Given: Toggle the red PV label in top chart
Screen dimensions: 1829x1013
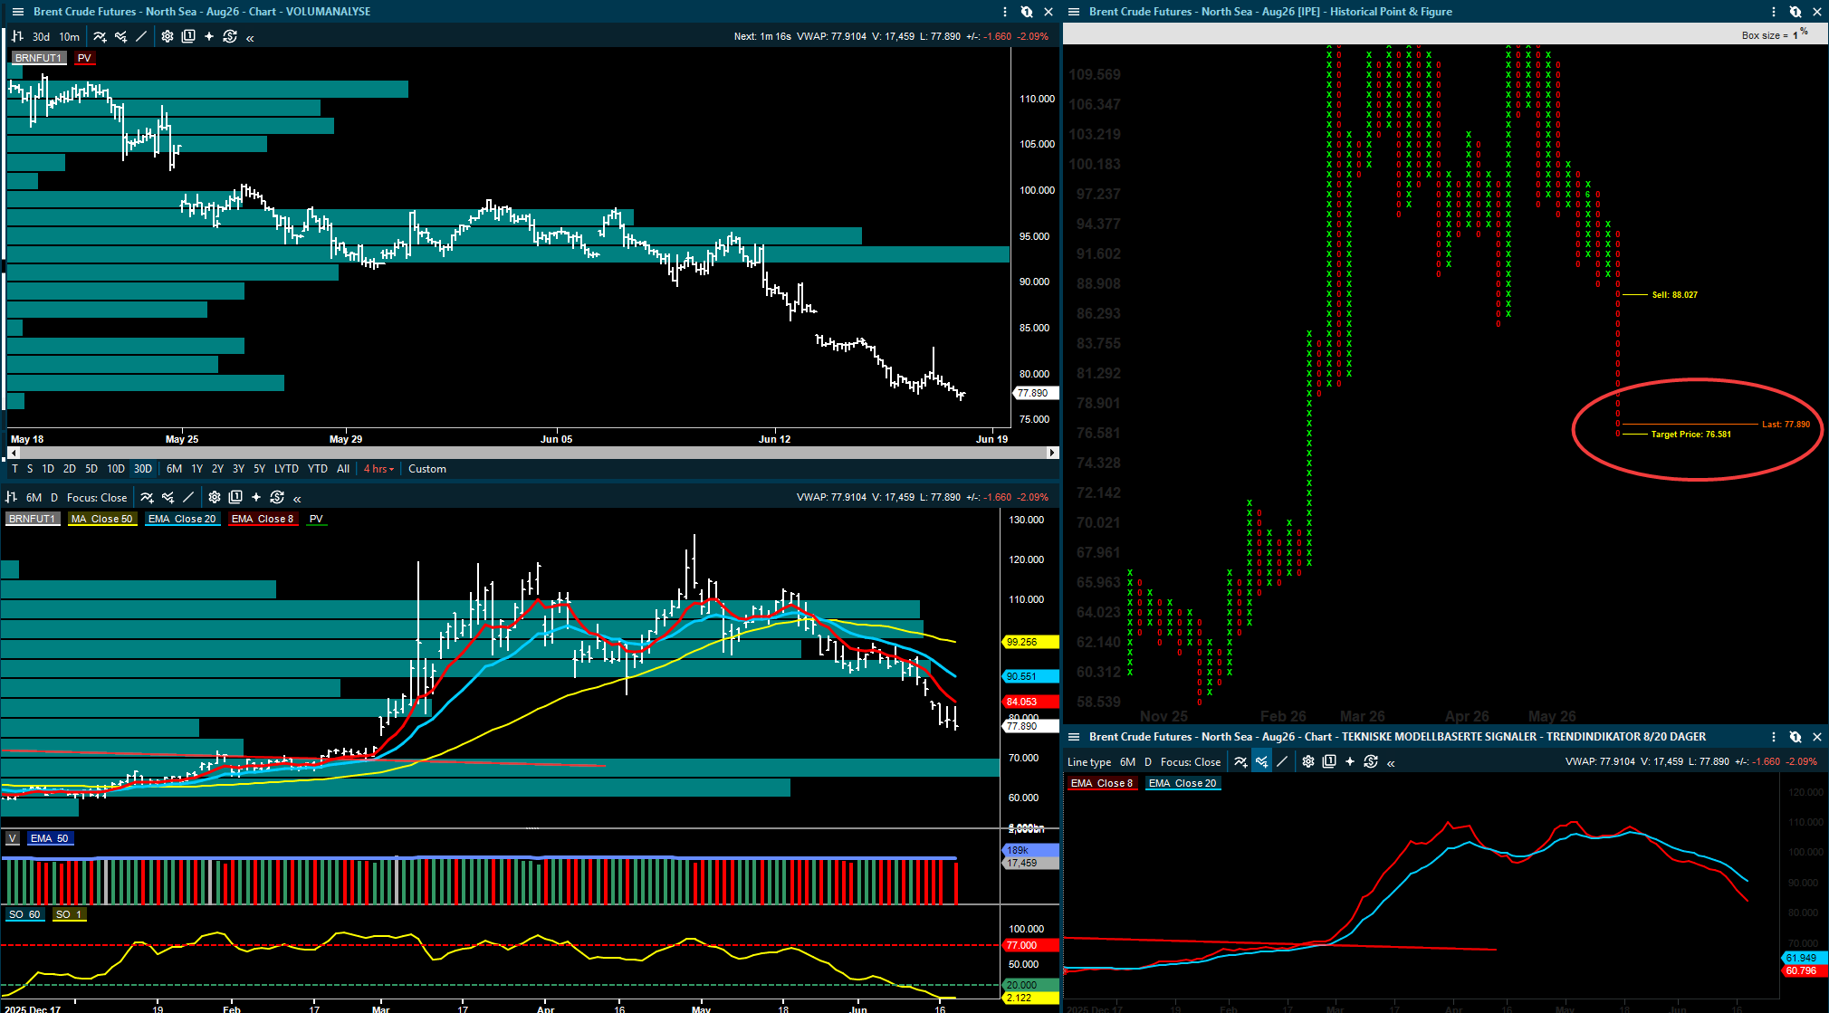Looking at the screenshot, I should tap(84, 58).
